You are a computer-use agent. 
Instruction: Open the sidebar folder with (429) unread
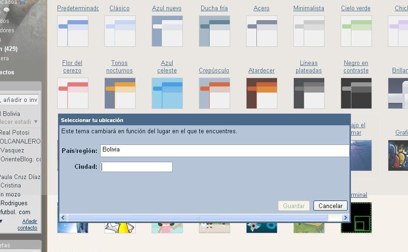click(9, 49)
